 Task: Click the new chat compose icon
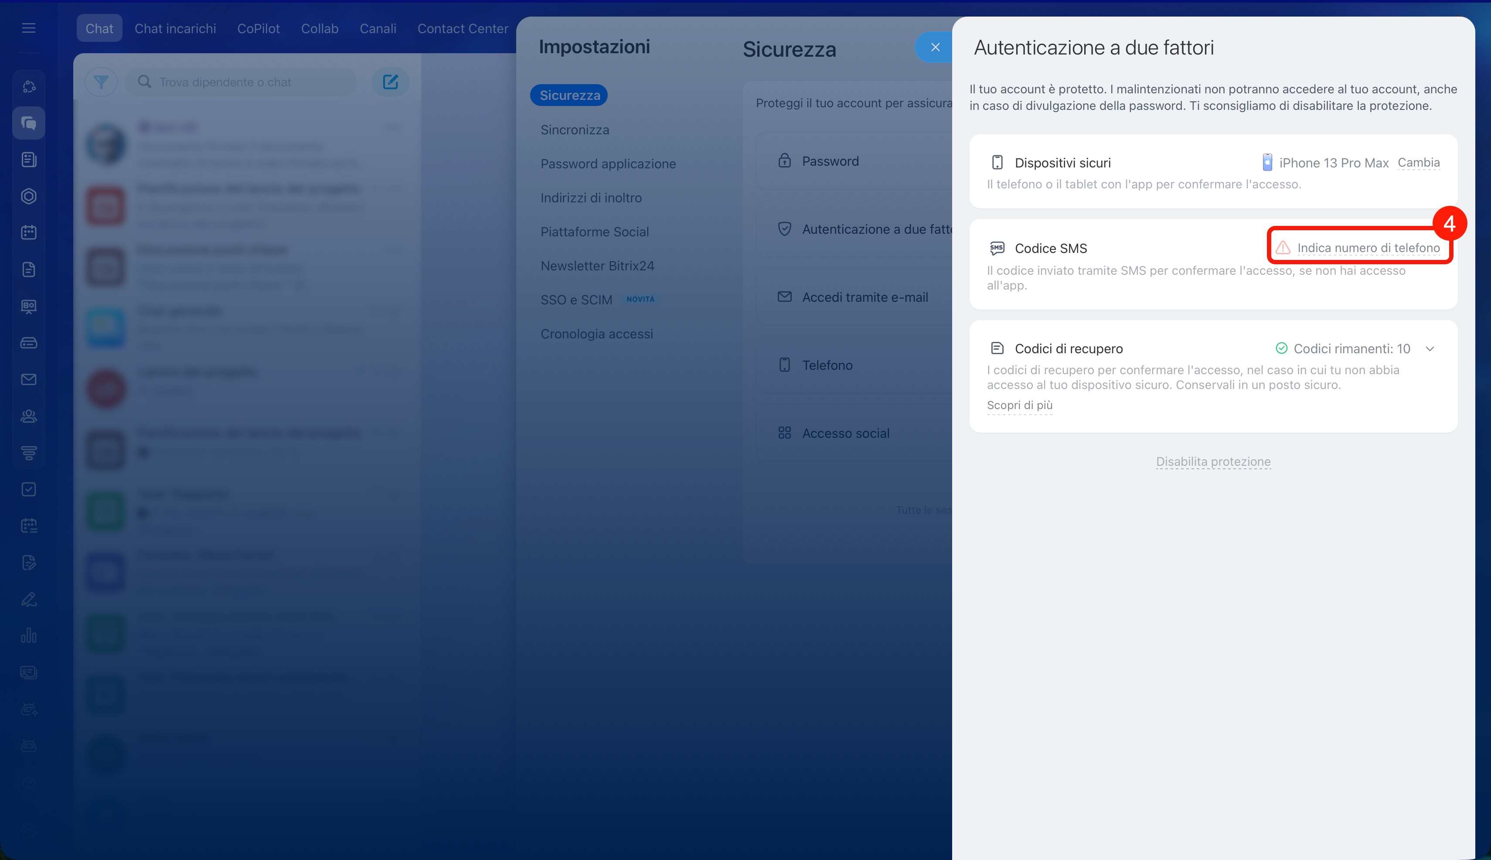pyautogui.click(x=390, y=82)
